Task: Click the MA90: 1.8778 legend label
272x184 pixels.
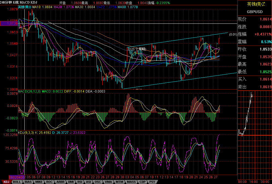Action: click(128, 7)
